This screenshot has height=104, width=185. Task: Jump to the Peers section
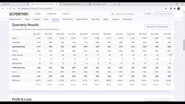(46, 19)
